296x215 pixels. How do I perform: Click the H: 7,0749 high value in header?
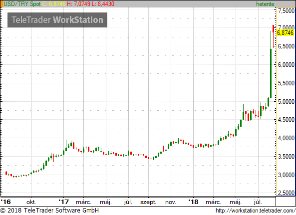(78, 4)
